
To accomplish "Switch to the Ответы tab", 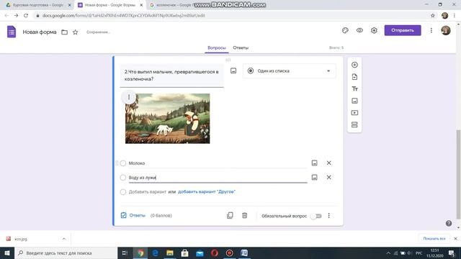I will tap(241, 47).
